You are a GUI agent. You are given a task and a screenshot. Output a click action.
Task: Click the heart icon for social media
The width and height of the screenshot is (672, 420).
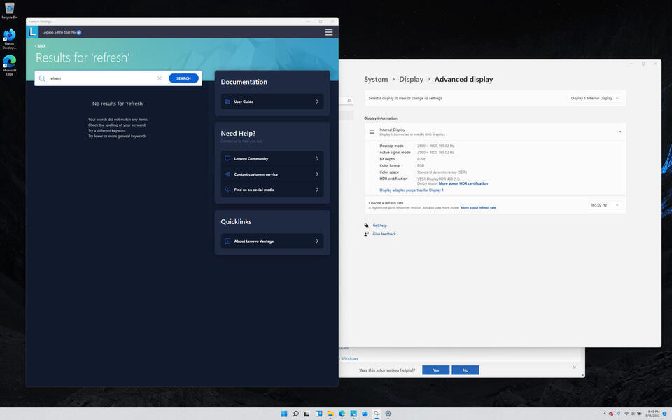coord(227,190)
